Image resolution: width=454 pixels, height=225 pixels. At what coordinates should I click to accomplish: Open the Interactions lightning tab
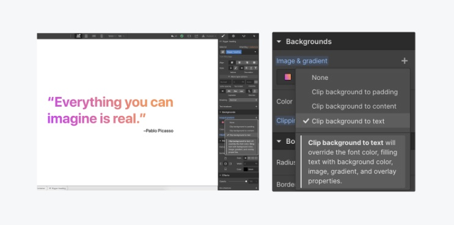(x=254, y=36)
